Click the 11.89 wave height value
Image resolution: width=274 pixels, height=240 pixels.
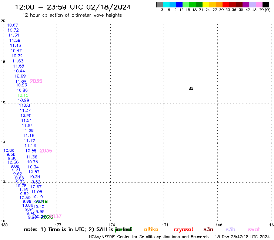pos(21,81)
